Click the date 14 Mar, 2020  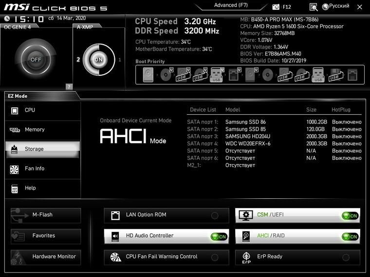point(71,18)
